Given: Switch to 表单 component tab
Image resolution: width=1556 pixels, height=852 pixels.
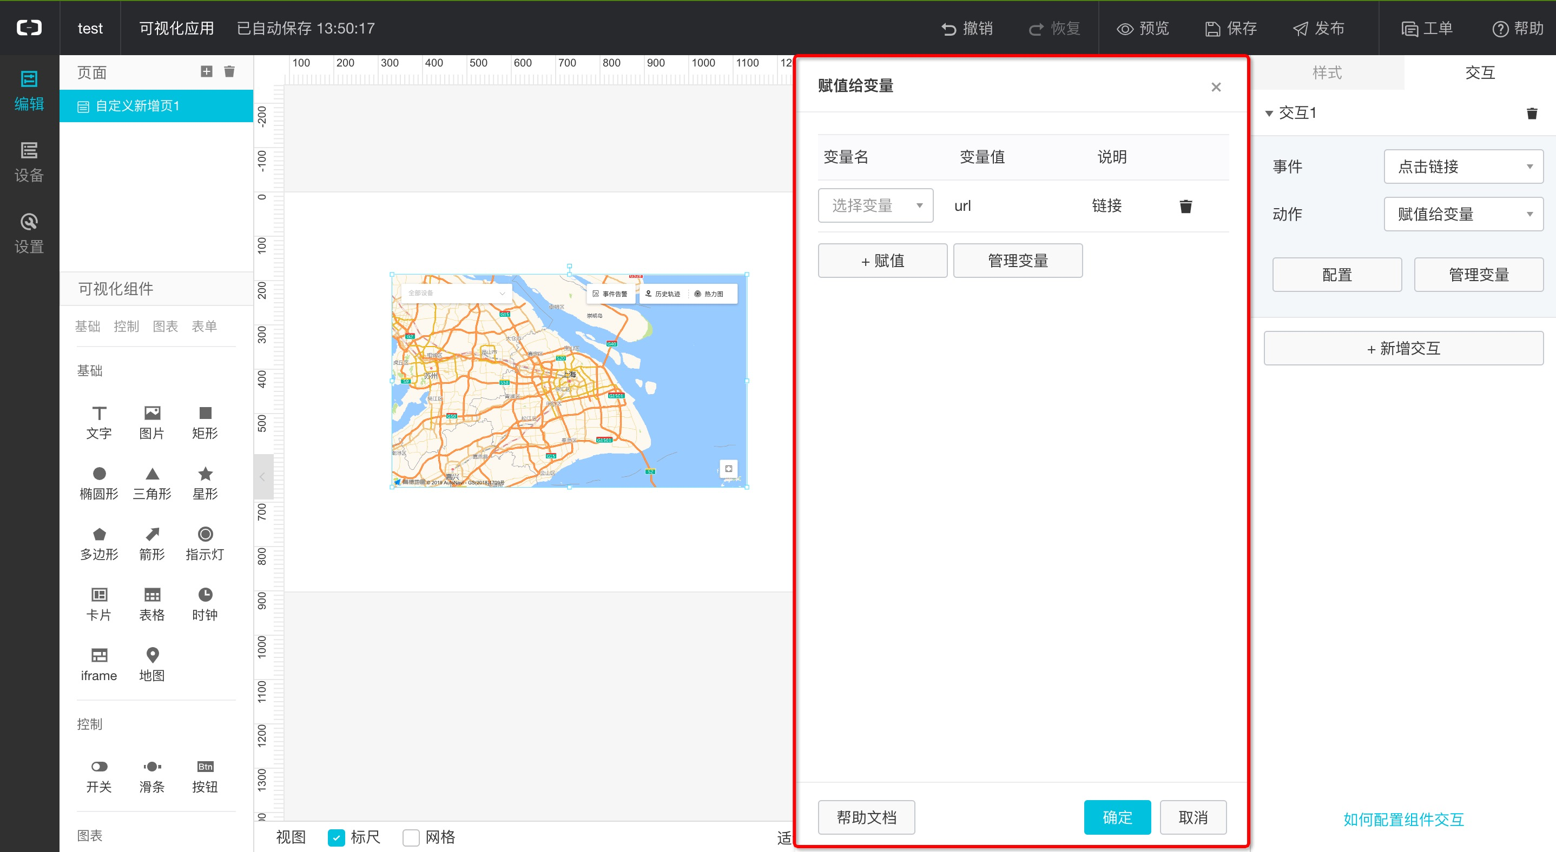Looking at the screenshot, I should pyautogui.click(x=204, y=327).
